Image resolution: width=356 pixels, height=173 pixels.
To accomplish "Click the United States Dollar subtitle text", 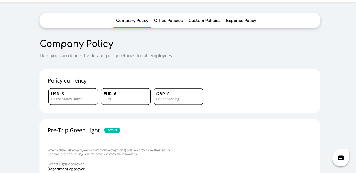I will click(x=66, y=99).
